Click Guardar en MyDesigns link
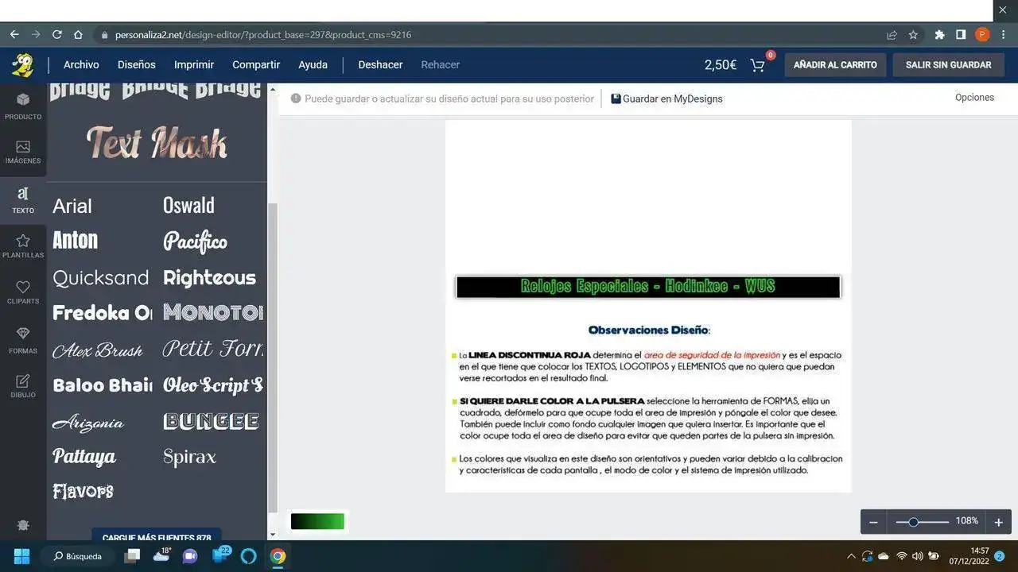This screenshot has width=1018, height=572. [666, 99]
